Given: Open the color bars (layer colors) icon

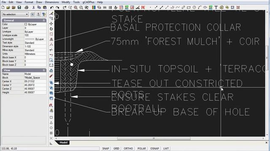Looking at the screenshot, I should point(94,8).
